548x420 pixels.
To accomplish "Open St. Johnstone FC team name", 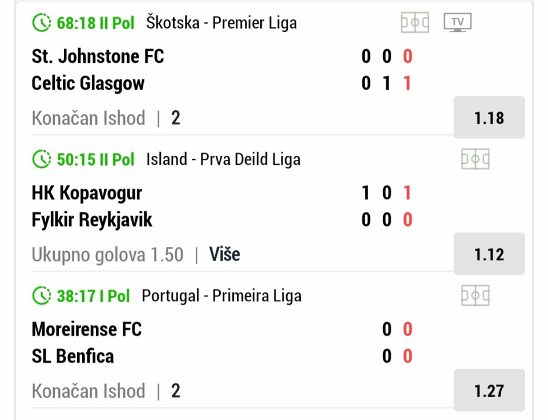I will (x=98, y=56).
